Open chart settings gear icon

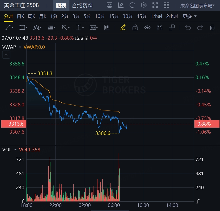pyautogui.click(x=144, y=5)
